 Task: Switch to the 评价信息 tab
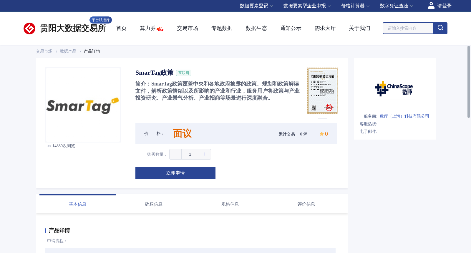[x=306, y=204]
